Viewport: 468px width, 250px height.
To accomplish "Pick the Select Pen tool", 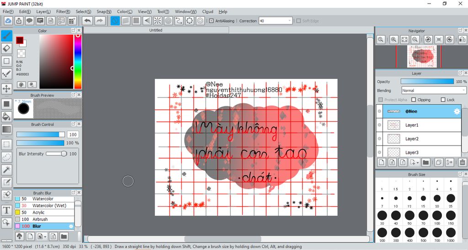I will coord(6,182).
